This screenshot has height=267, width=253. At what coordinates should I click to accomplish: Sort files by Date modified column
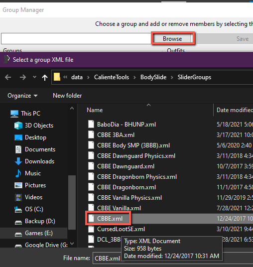pyautogui.click(x=234, y=110)
